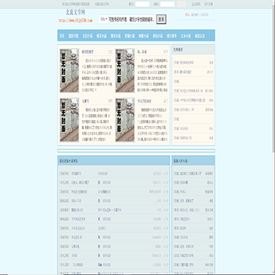Open 玄幻小说 category in navigation bar
Screen dimensions: 275x275
(88, 36)
